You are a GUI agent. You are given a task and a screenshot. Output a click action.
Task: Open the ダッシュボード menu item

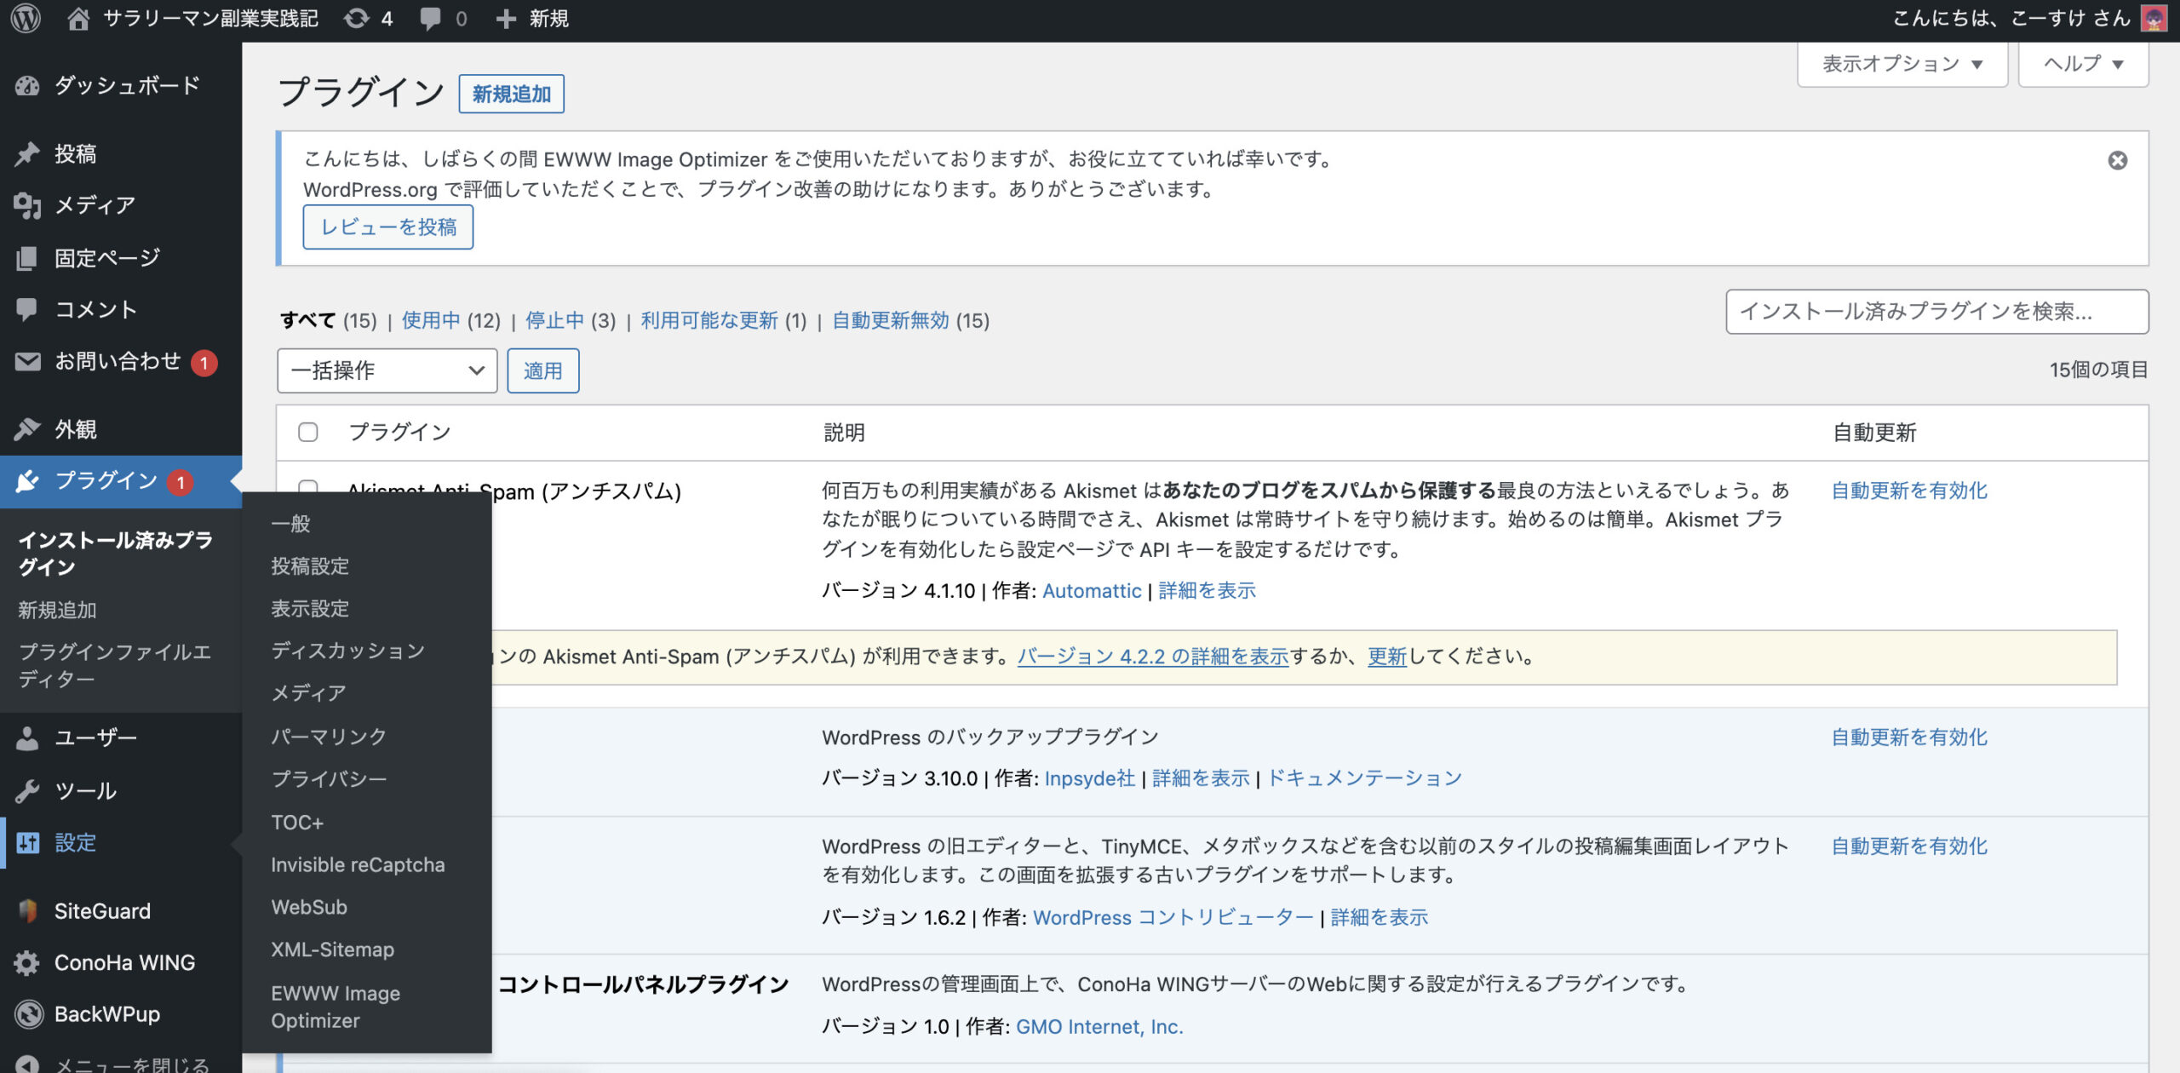coord(126,85)
